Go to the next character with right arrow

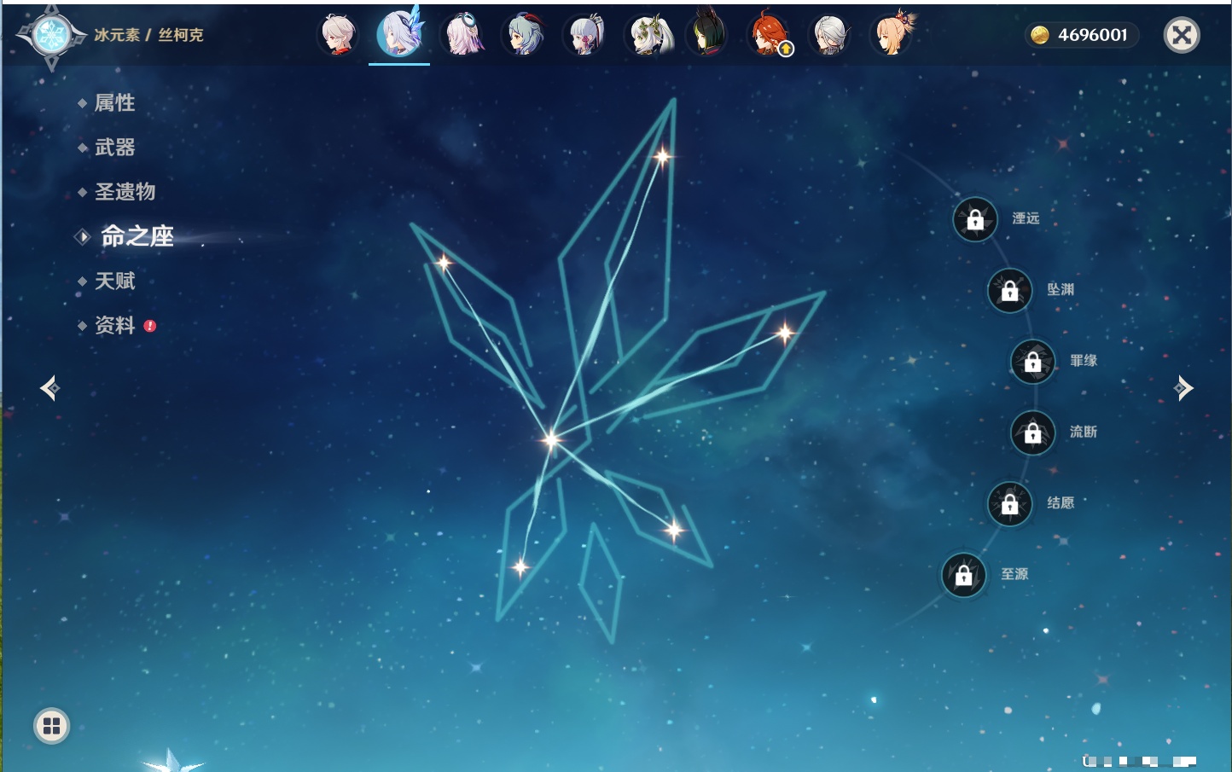[x=1183, y=388]
